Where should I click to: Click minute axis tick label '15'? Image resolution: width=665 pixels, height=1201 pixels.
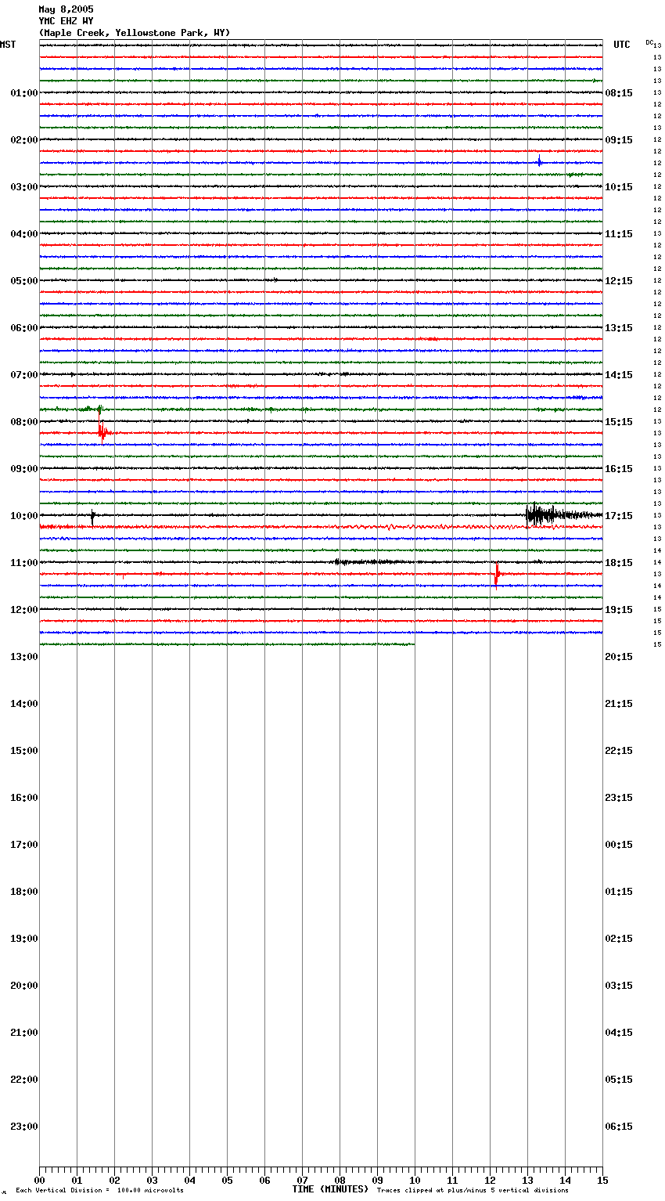point(602,1180)
